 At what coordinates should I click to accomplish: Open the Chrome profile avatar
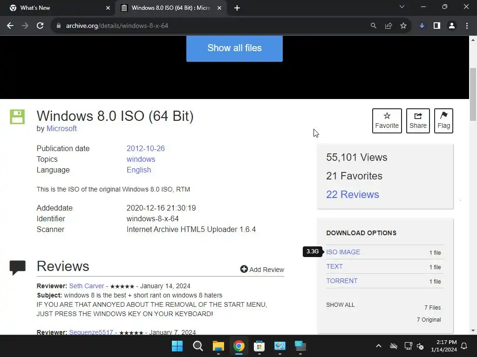(452, 26)
